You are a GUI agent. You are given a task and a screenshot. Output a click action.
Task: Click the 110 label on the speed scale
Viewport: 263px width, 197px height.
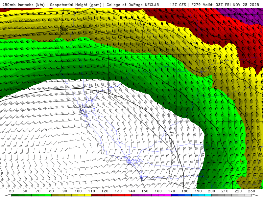[x=92, y=191]
